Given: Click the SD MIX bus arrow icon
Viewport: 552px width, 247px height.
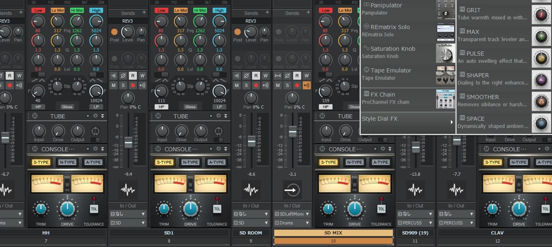Looking at the screenshot, I should (292, 190).
